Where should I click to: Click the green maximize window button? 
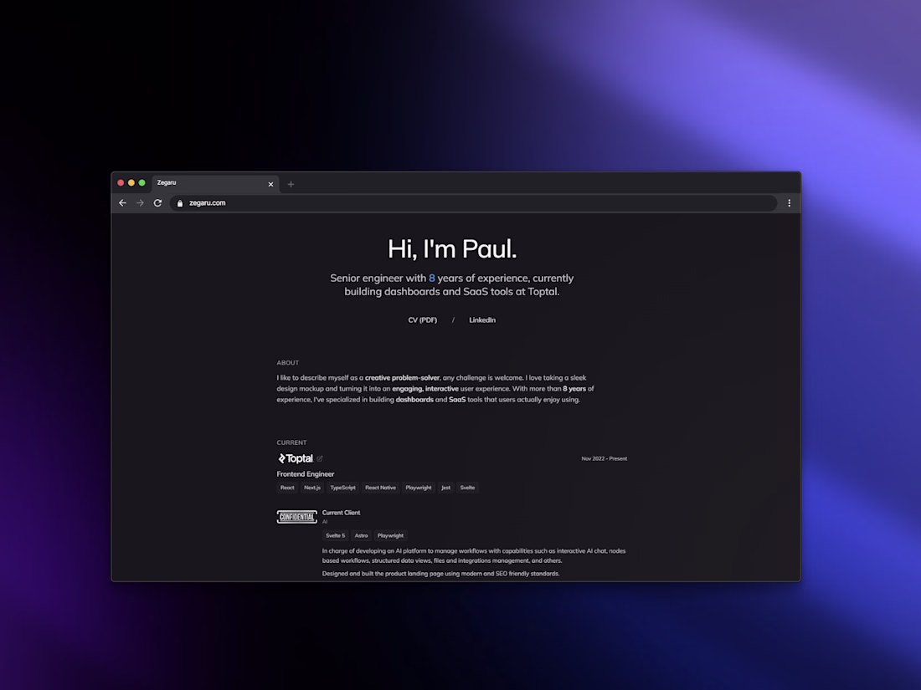pyautogui.click(x=142, y=183)
